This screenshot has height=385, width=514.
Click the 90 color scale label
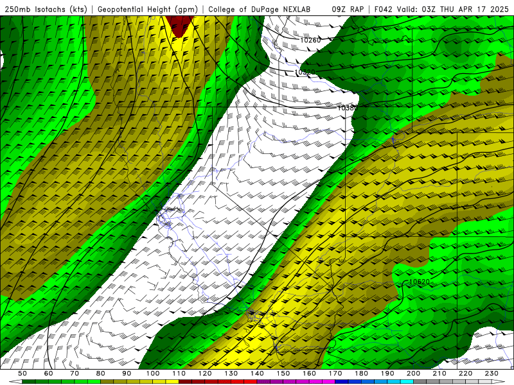pyautogui.click(x=127, y=373)
